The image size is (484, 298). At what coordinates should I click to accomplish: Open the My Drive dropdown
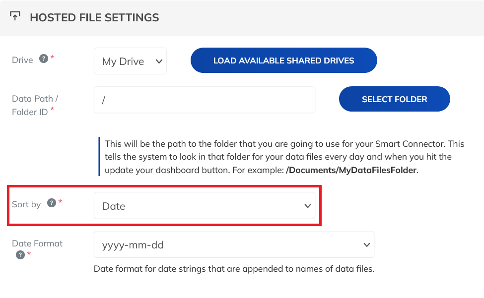[x=130, y=61]
